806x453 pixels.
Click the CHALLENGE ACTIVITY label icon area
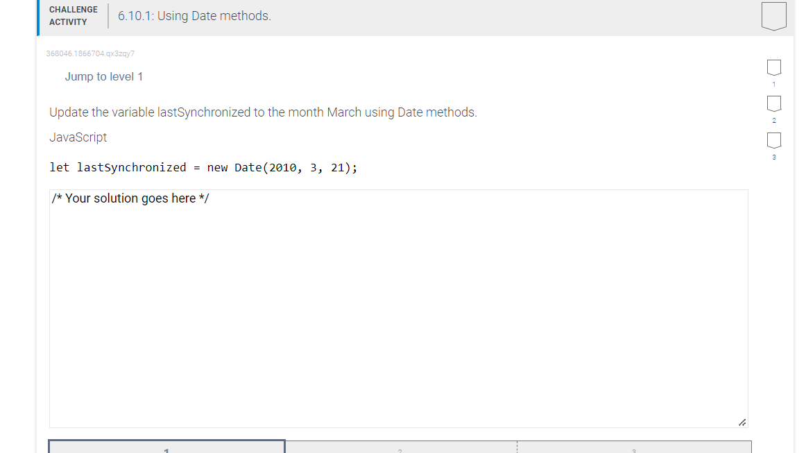coord(73,16)
